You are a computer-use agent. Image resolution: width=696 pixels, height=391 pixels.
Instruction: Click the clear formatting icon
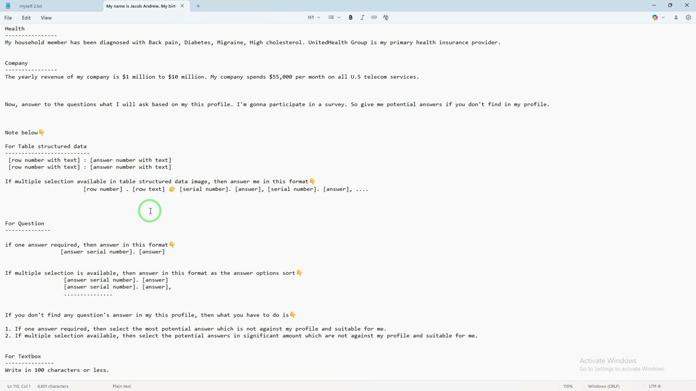coord(386,17)
